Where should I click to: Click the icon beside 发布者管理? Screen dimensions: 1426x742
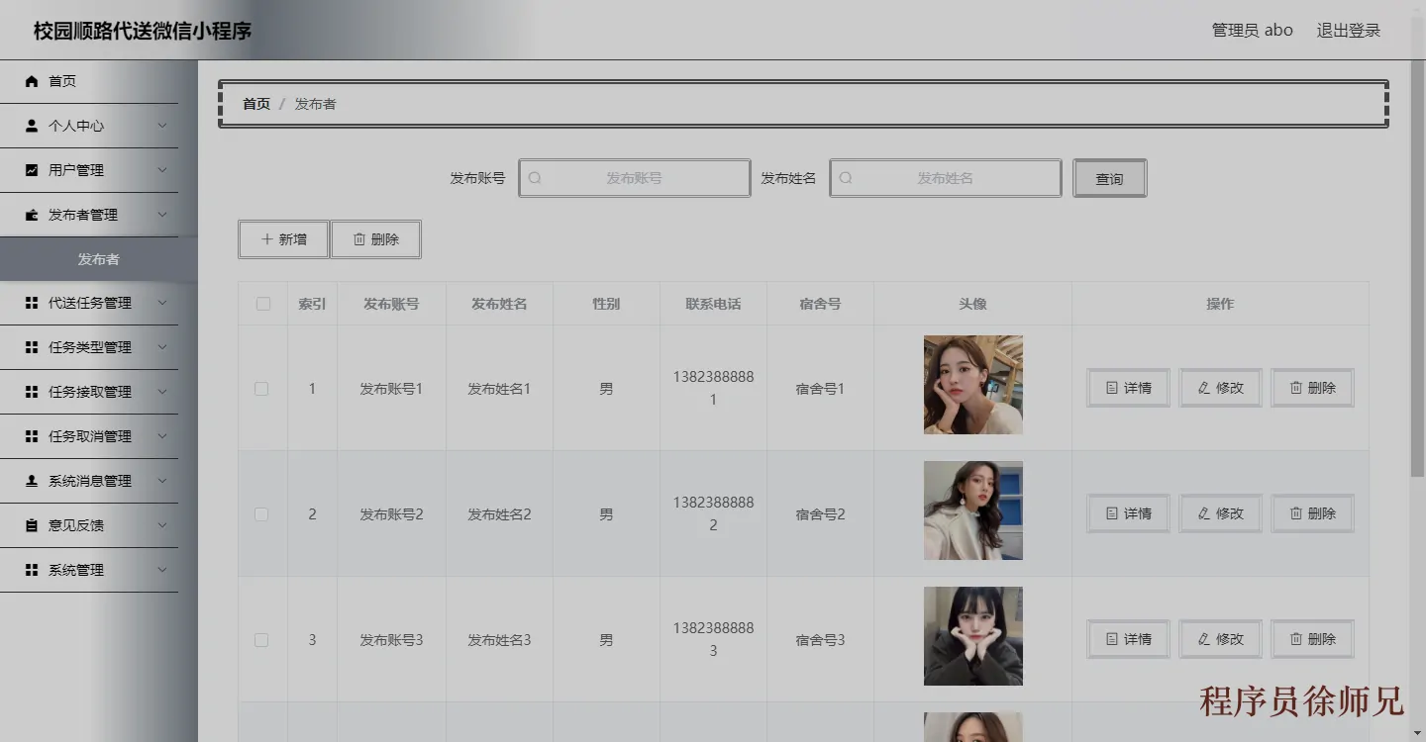click(x=32, y=215)
